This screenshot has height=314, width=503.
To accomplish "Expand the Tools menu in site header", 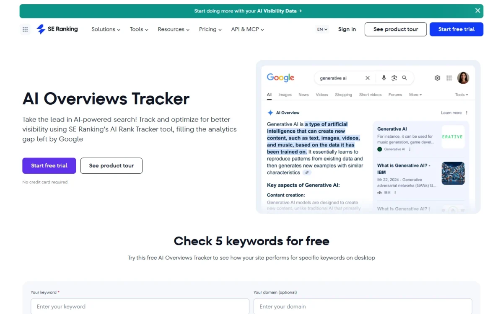I will tap(139, 29).
